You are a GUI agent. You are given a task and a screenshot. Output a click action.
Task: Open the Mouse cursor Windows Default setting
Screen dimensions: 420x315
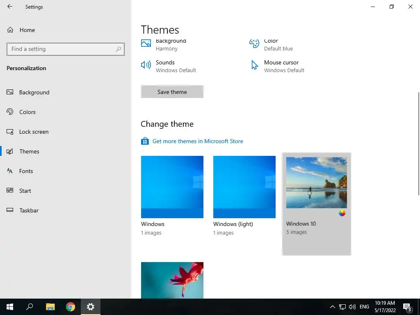(x=284, y=66)
